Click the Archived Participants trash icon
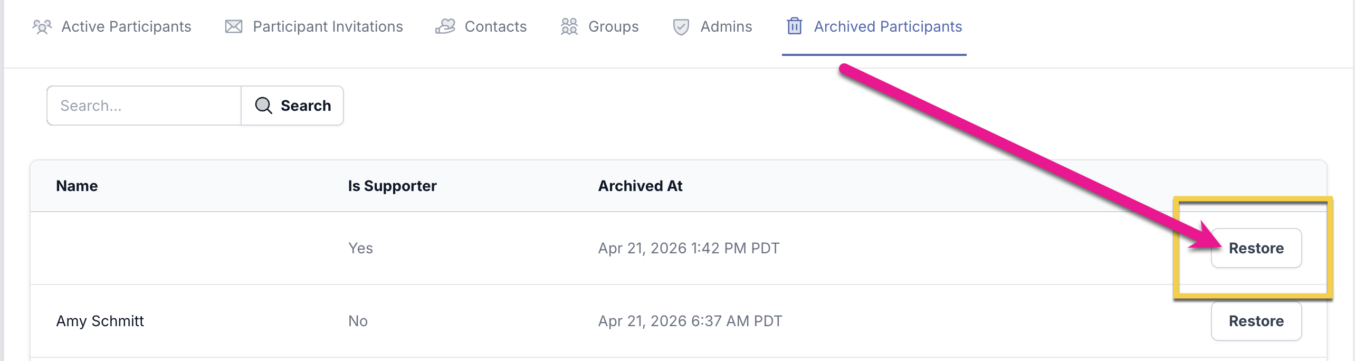1355x361 pixels. pos(794,26)
